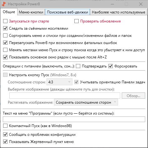This screenshot has height=148, width=148.
Task: Open the Соотношение сторон 4:3 dropdown
Action: [59, 82]
